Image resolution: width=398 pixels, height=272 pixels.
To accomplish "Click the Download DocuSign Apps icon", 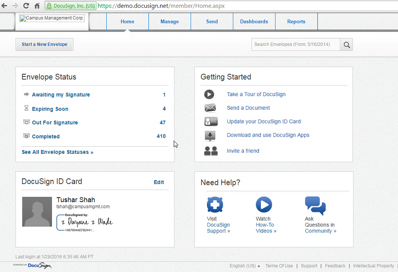I will [x=211, y=135].
